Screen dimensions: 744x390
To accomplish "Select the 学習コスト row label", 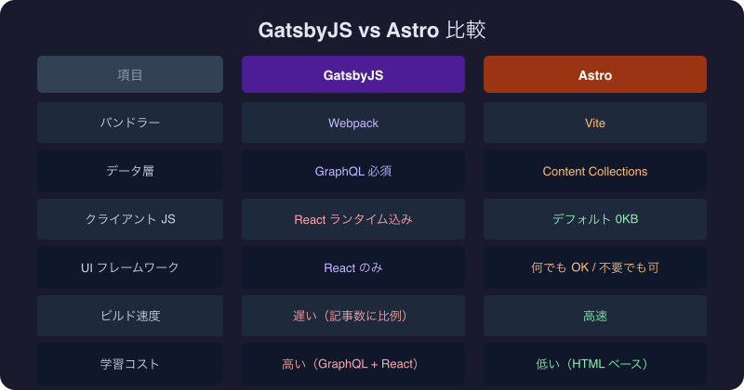I will coord(130,364).
